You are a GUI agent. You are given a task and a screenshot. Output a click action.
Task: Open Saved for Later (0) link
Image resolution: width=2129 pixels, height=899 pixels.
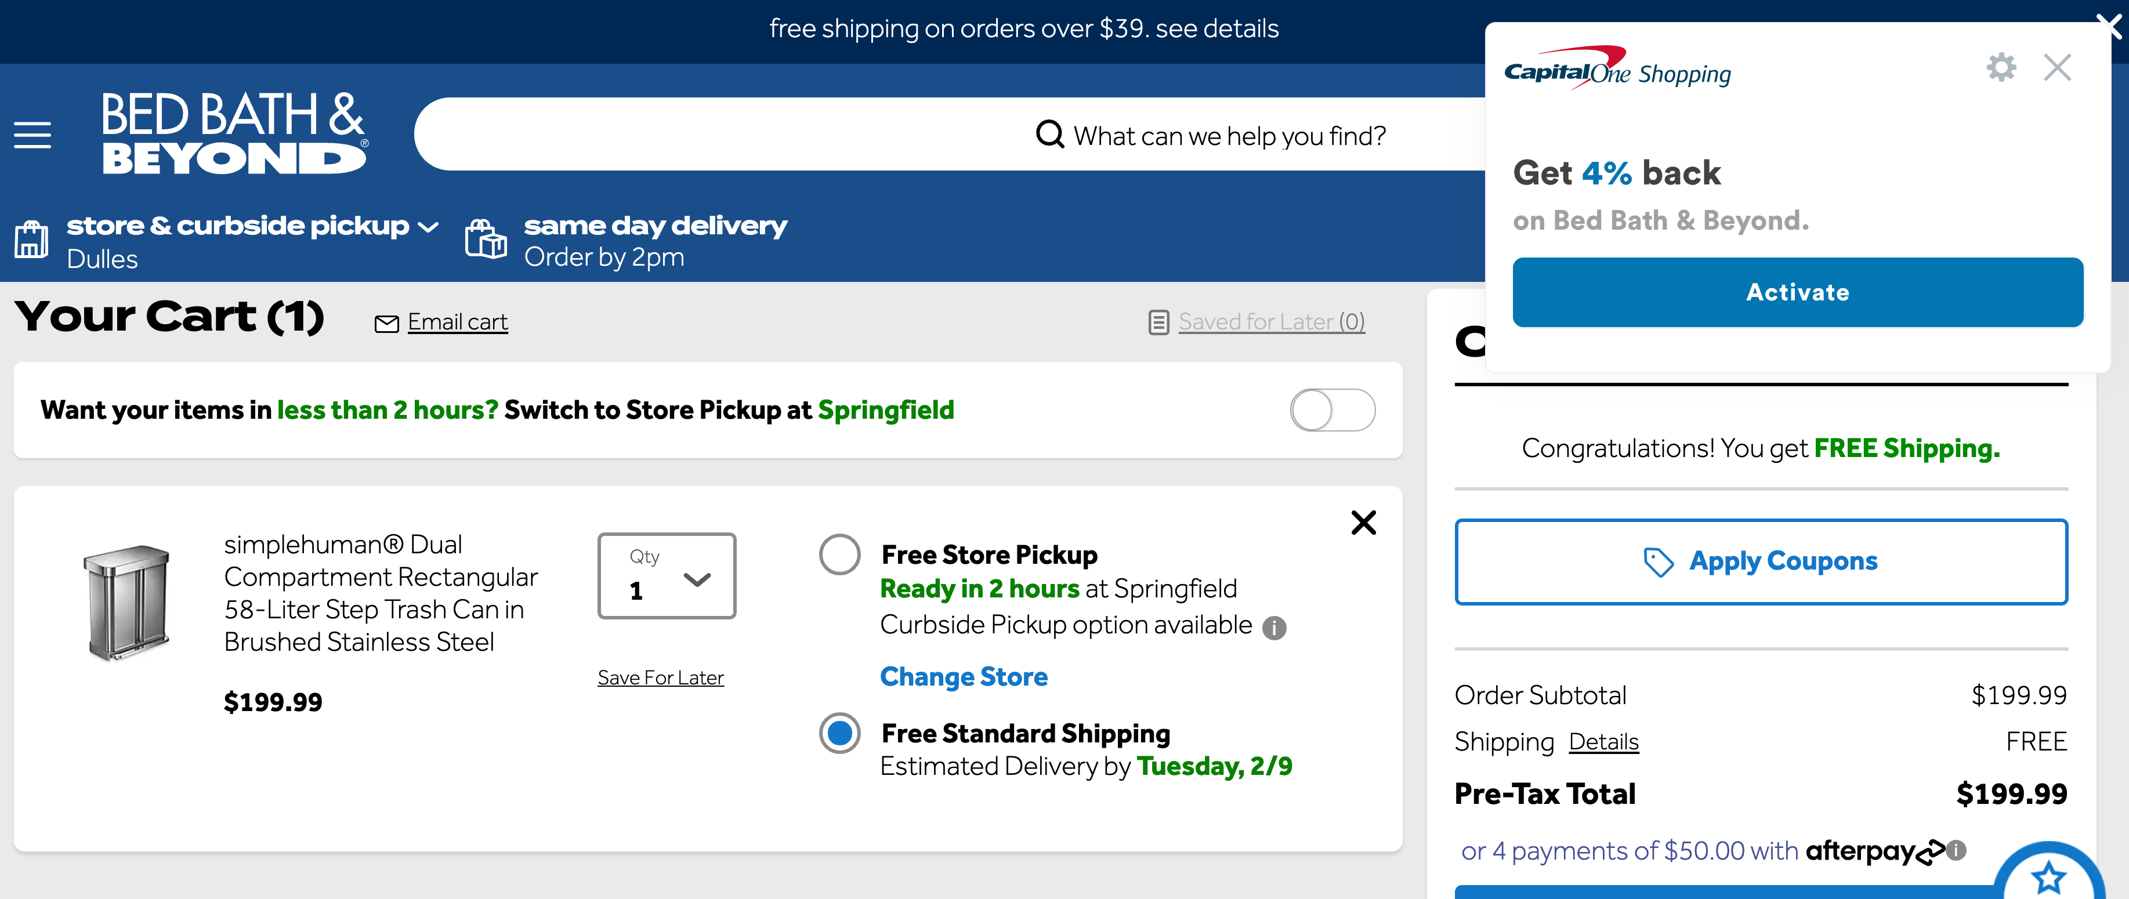point(1272,321)
